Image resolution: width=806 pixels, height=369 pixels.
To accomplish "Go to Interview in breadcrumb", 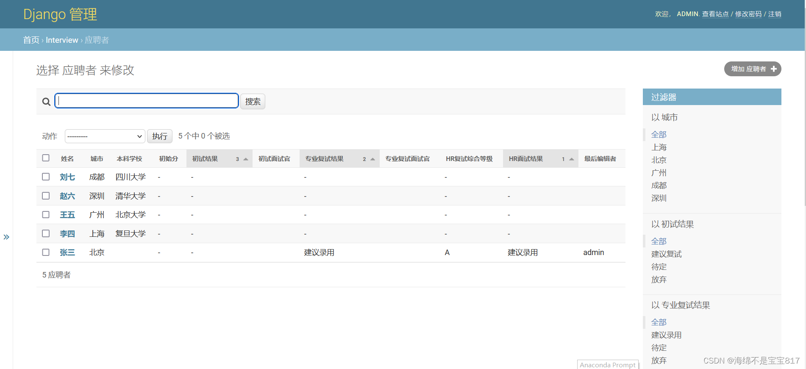I will 62,40.
